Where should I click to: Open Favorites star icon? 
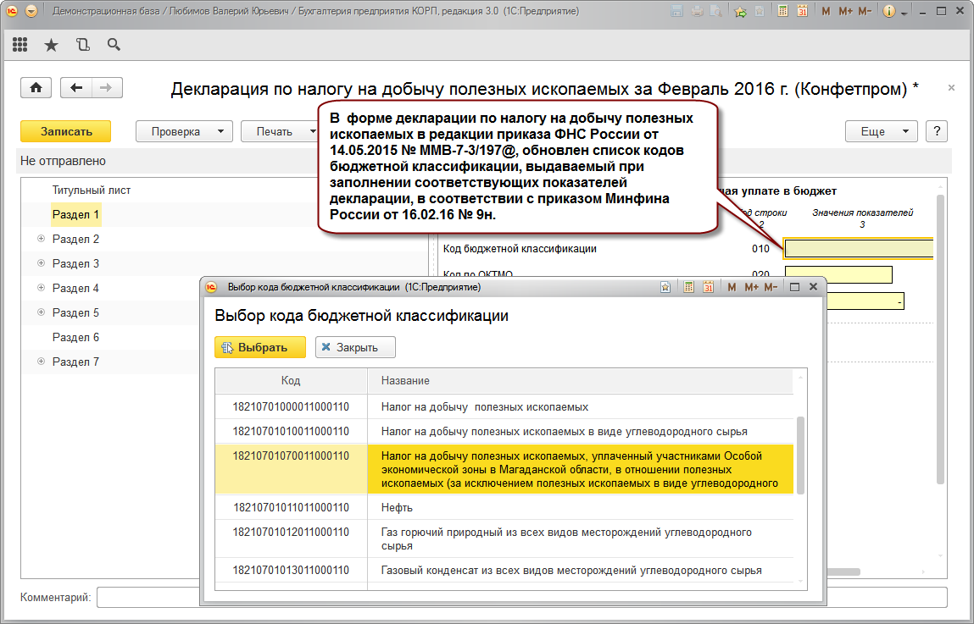tap(51, 45)
